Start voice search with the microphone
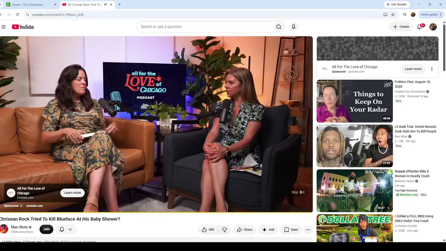Screen dimensions: 446x251 coord(293,27)
